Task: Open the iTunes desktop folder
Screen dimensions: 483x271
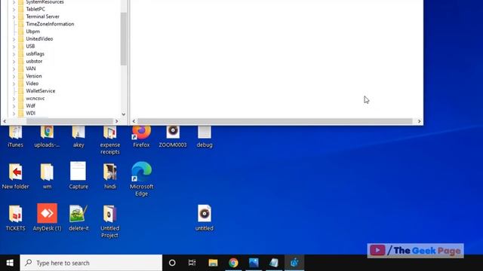Action: (x=15, y=137)
